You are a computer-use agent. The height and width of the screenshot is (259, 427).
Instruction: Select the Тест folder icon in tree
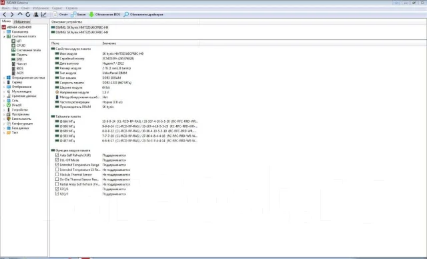pos(9,133)
